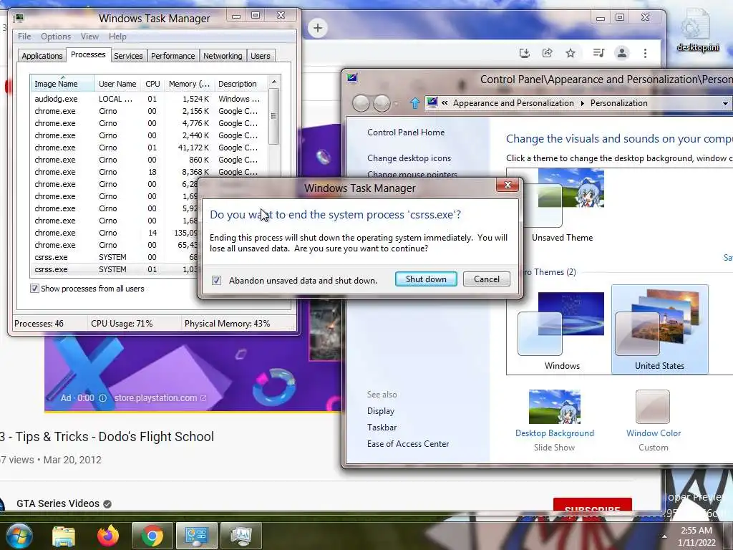The height and width of the screenshot is (550, 733).
Task: Open Chrome media control icon
Action: pyautogui.click(x=598, y=53)
